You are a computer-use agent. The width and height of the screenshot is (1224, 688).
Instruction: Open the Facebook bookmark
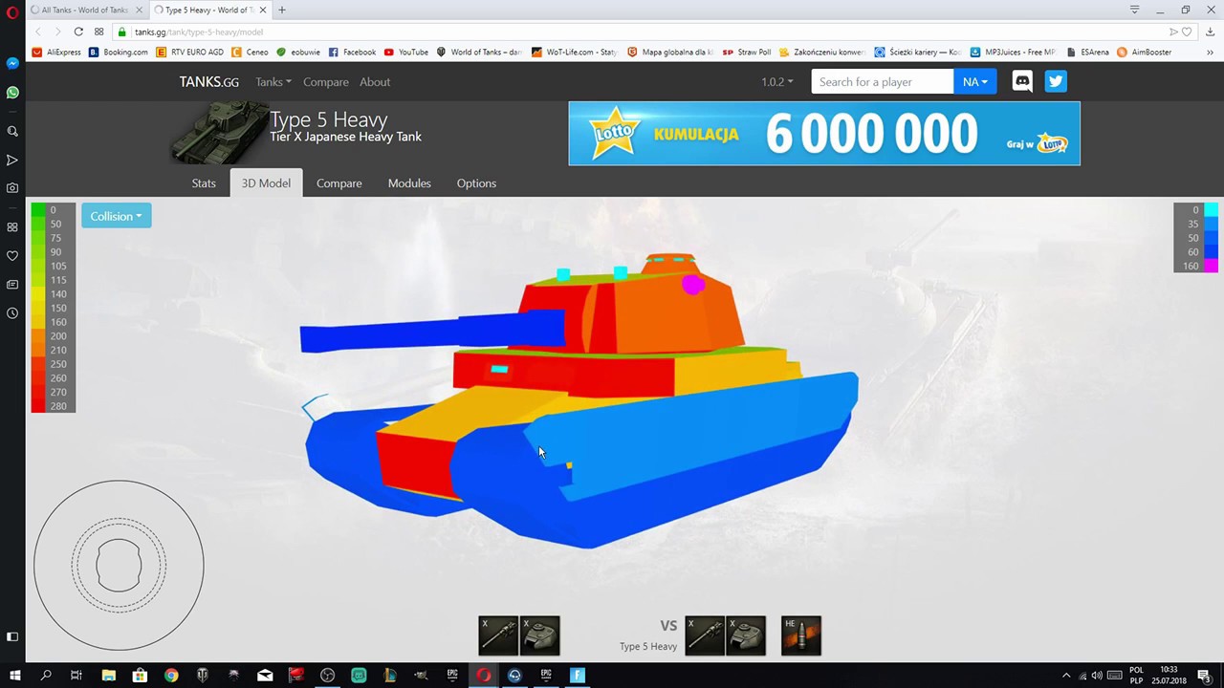pyautogui.click(x=352, y=53)
